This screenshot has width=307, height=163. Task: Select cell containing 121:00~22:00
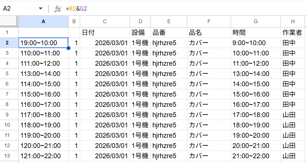click(x=43, y=156)
